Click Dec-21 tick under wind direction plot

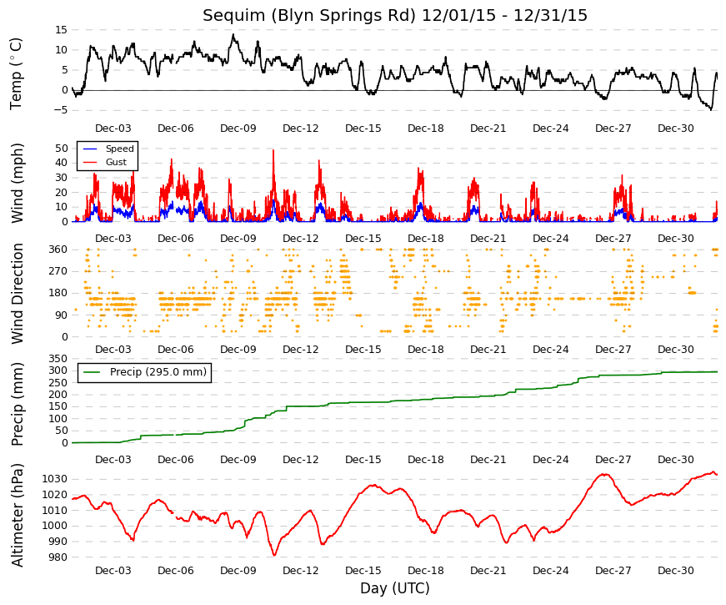[x=488, y=350]
